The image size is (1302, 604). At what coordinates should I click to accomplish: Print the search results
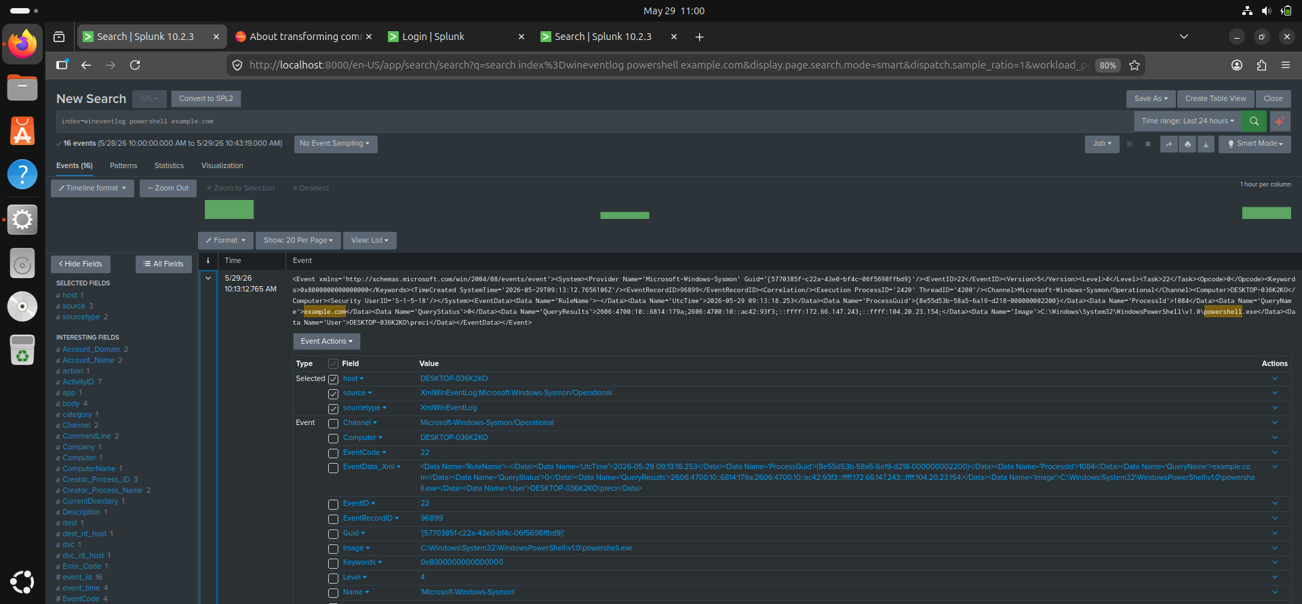[1187, 144]
